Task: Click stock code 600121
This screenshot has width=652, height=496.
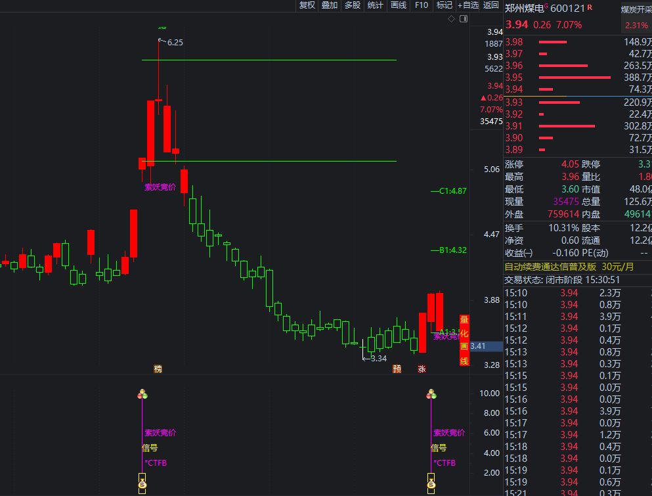Action: (x=567, y=9)
